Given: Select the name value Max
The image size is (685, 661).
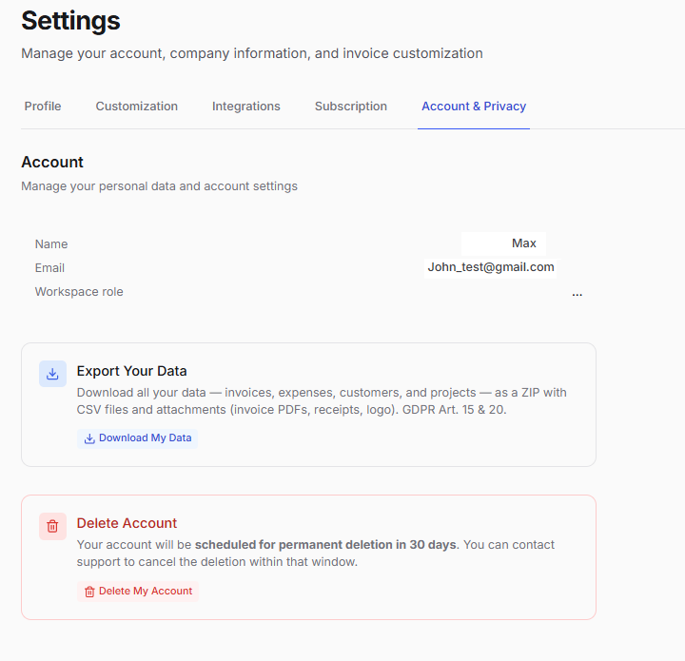Looking at the screenshot, I should click(x=524, y=243).
